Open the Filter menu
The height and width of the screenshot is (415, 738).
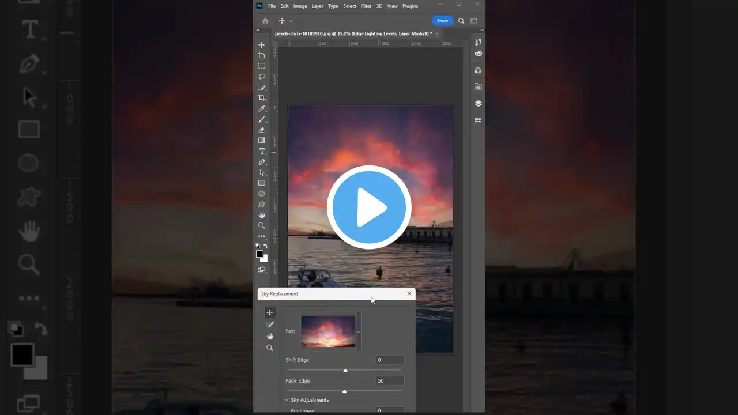pos(366,6)
